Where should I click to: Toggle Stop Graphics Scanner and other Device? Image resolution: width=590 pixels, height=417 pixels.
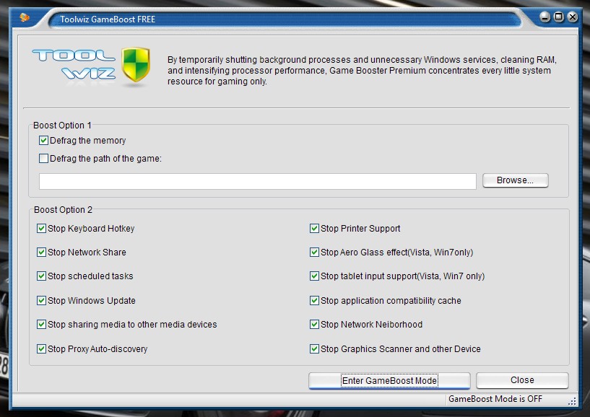tap(314, 349)
